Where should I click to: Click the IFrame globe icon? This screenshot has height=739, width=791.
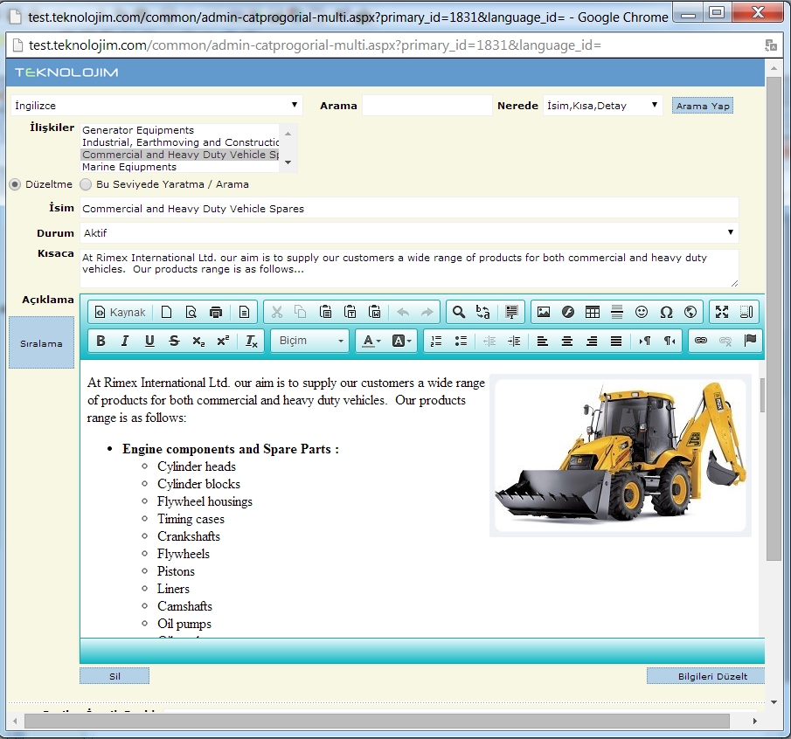coord(690,312)
